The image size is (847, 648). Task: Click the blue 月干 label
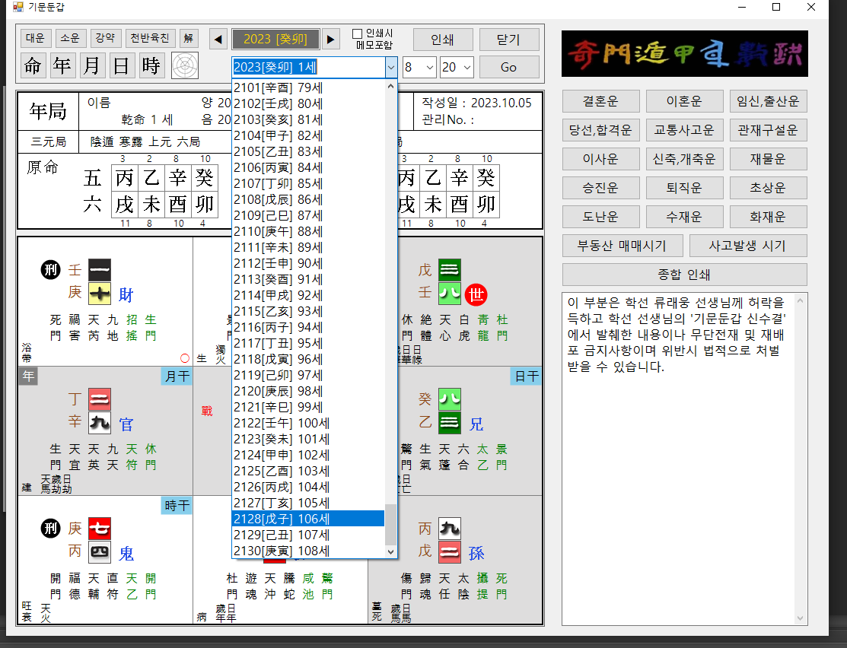177,376
